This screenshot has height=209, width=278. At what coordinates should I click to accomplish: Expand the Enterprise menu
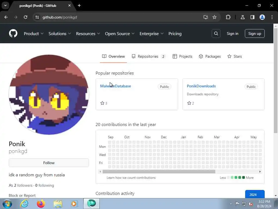pyautogui.click(x=151, y=33)
